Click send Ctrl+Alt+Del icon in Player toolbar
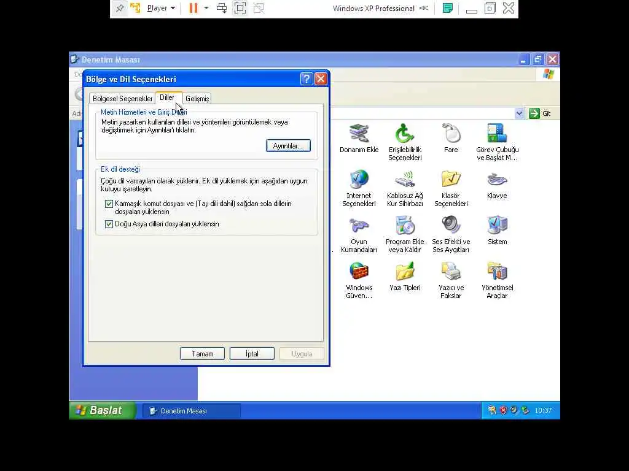This screenshot has width=629, height=471. [221, 8]
